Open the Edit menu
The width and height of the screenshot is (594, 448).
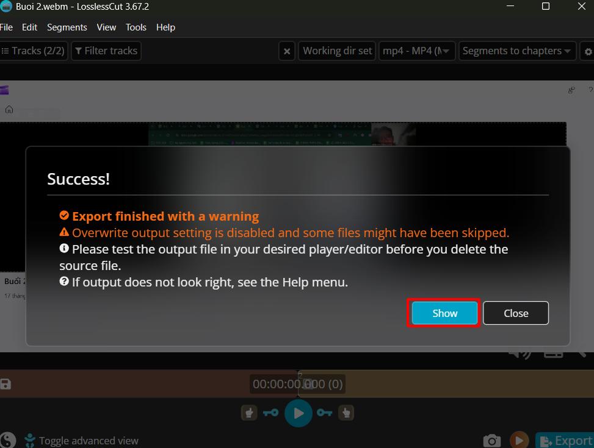click(x=29, y=27)
